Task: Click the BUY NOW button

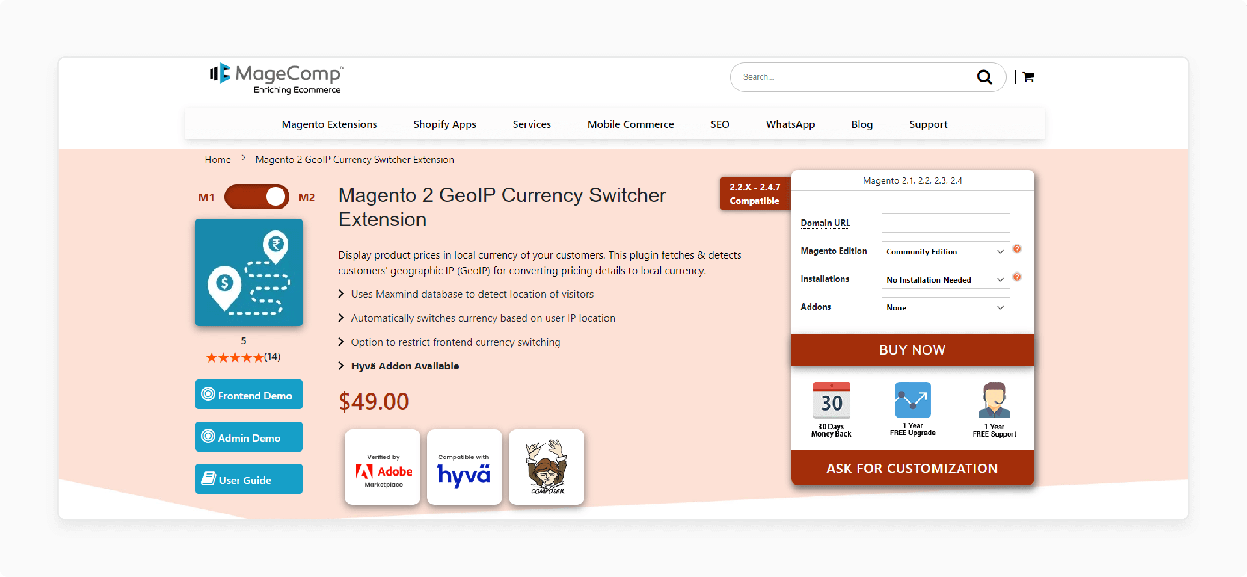Action: pos(912,350)
